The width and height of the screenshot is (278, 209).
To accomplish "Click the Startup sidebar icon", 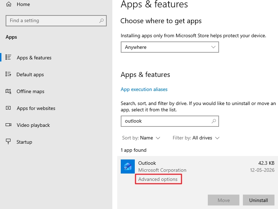I will coord(8,142).
